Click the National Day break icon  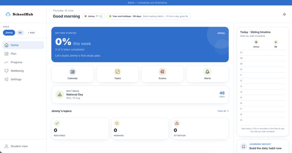pyautogui.click(x=59, y=95)
